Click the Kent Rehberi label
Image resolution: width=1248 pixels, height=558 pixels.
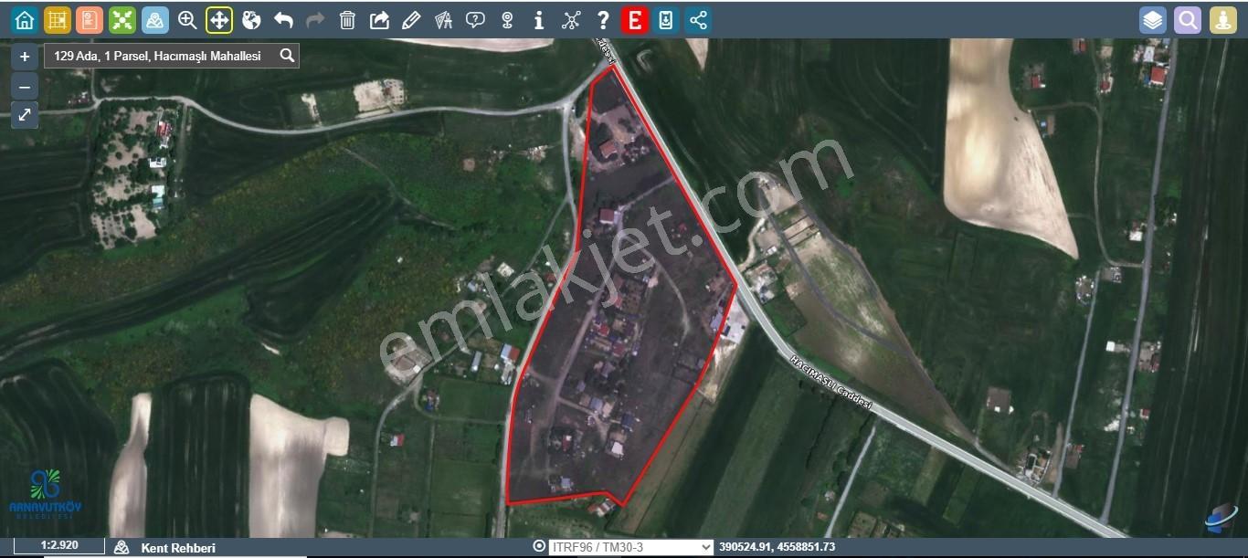point(178,548)
